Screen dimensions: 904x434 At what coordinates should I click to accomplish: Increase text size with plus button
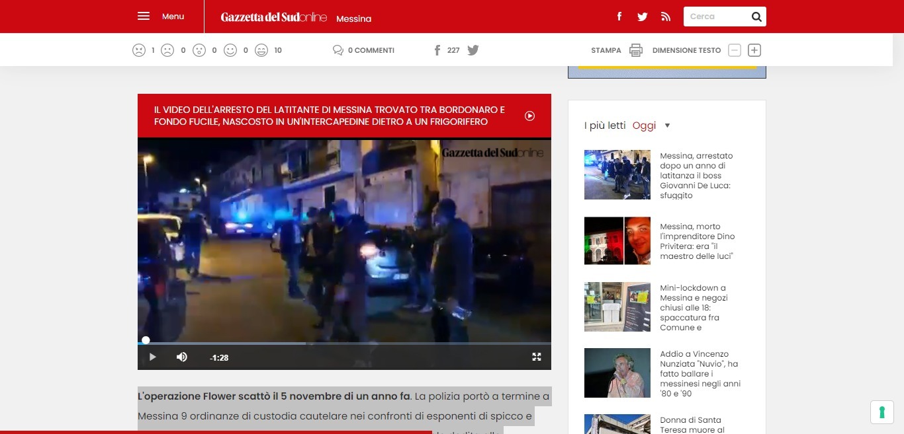754,50
